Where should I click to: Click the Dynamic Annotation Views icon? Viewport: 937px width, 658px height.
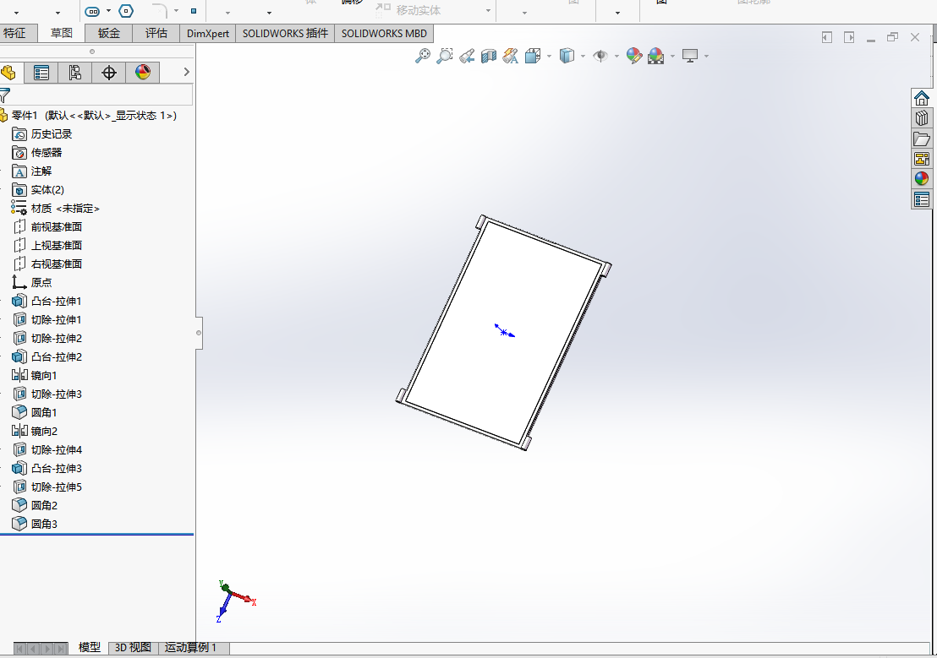click(510, 56)
